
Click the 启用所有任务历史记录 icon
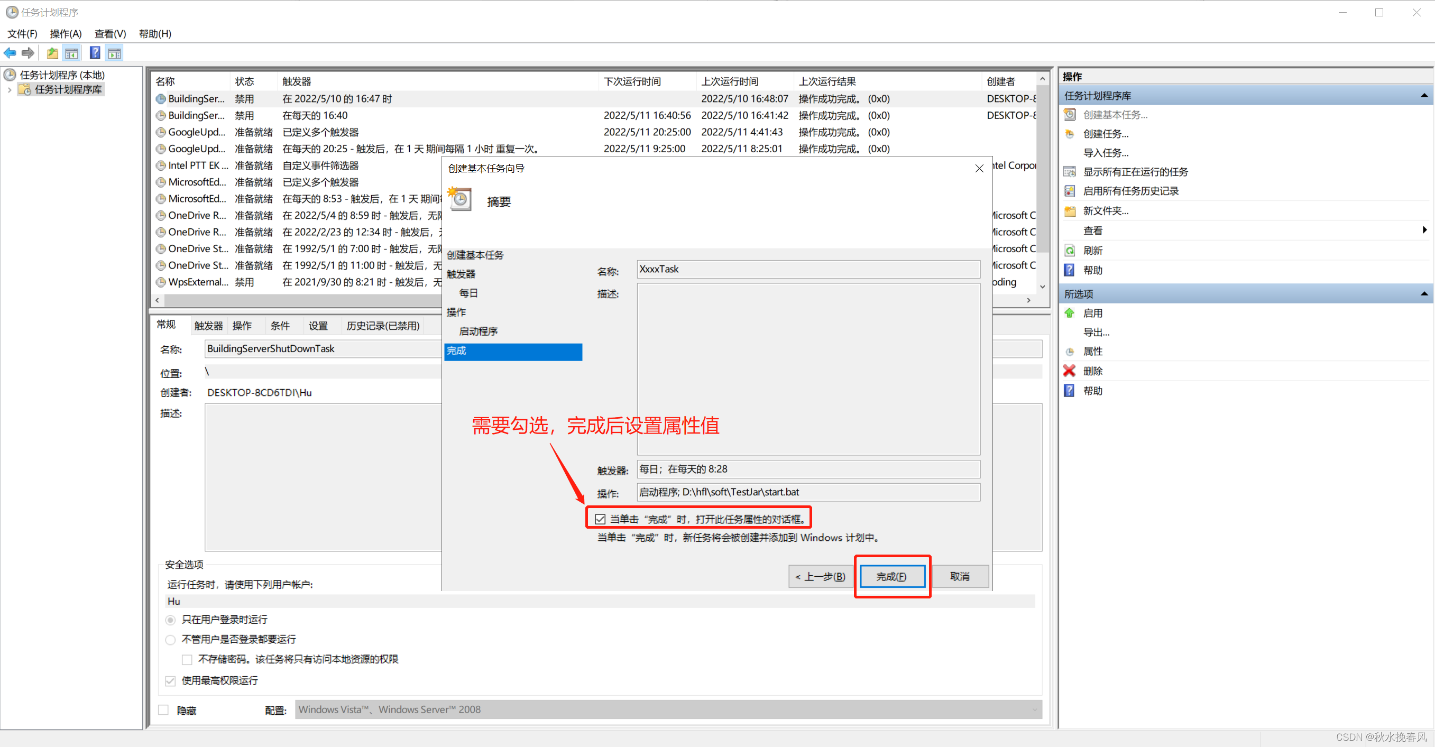(1070, 191)
